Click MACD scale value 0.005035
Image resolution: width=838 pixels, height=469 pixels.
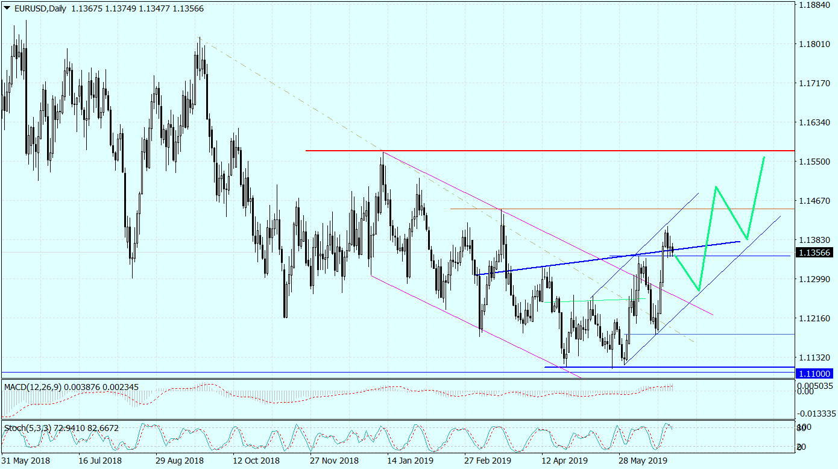tap(816, 385)
